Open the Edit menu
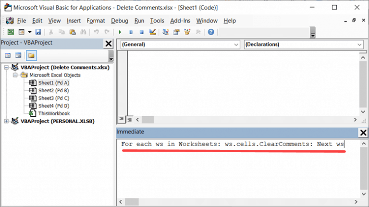 coord(37,21)
